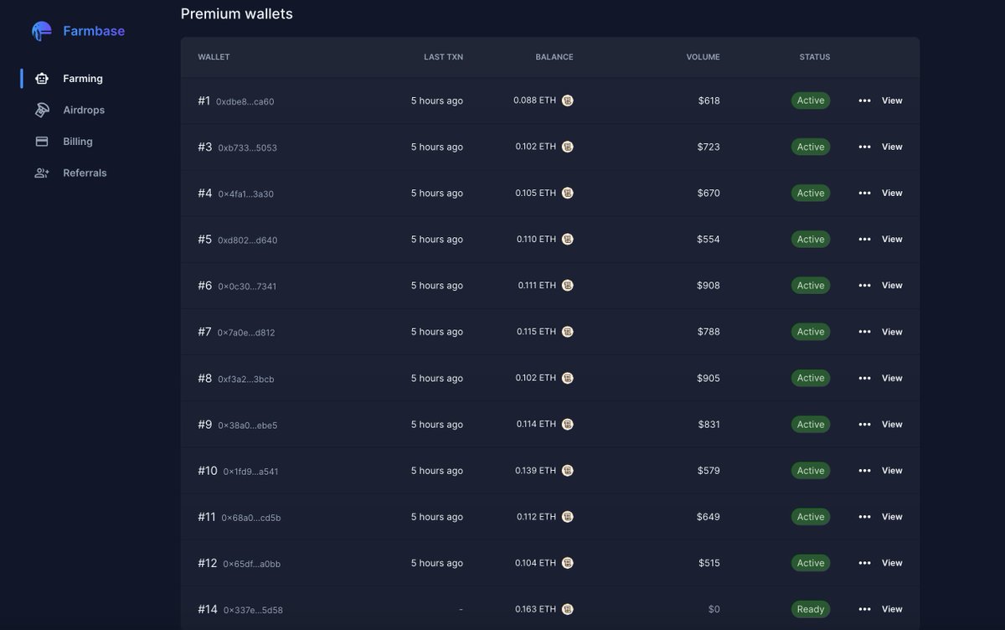The height and width of the screenshot is (630, 1005).
Task: Click the chain icon beside 0.115 ETH
Action: pyautogui.click(x=568, y=332)
